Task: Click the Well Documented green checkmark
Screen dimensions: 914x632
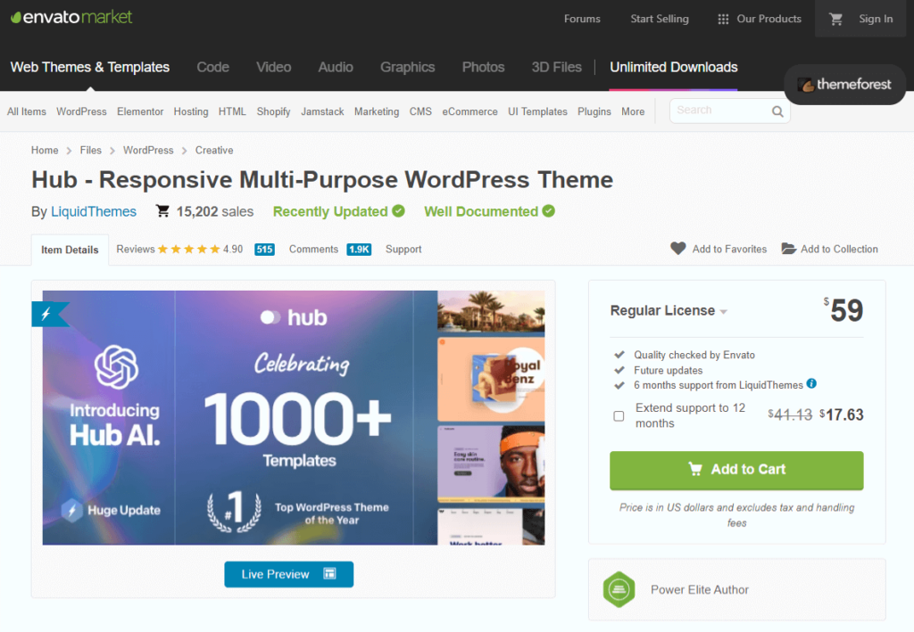Action: click(549, 210)
